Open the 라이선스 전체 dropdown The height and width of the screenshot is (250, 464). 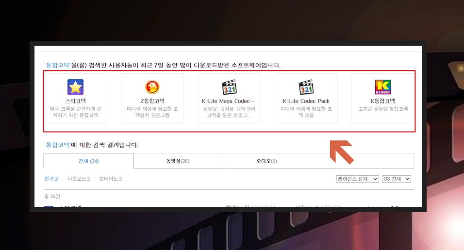(358, 179)
